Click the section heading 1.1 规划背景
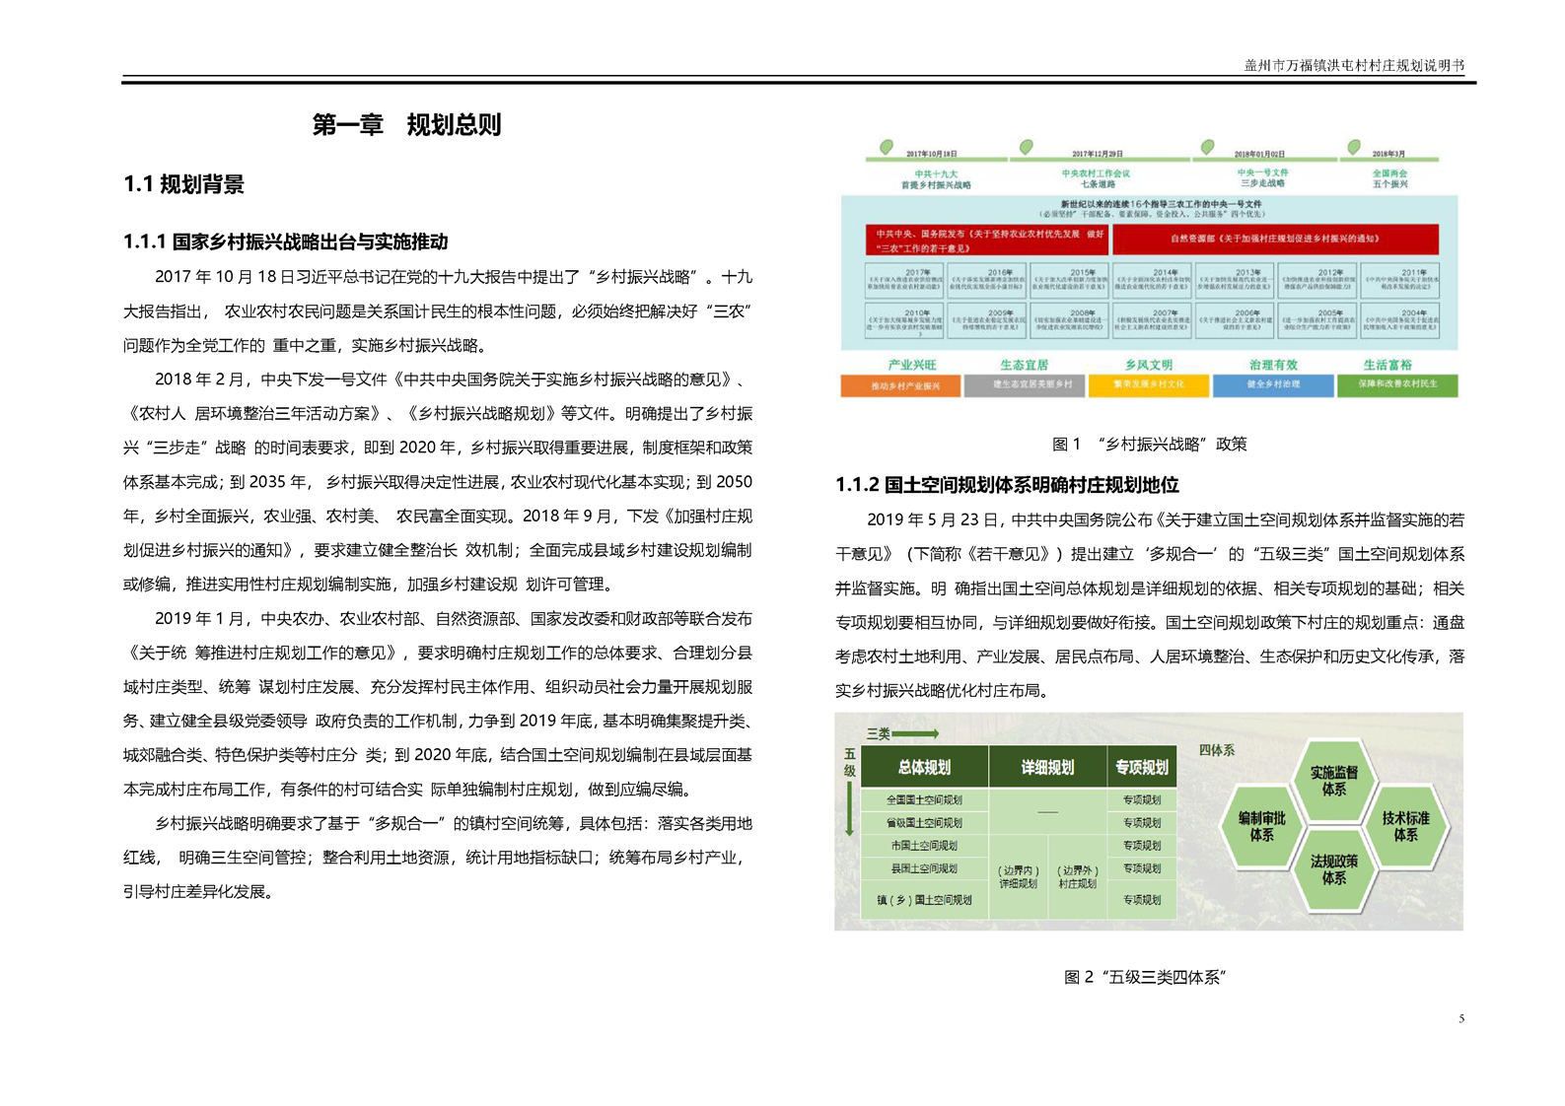Viewport: 1565px width, 1106px height. point(183,184)
